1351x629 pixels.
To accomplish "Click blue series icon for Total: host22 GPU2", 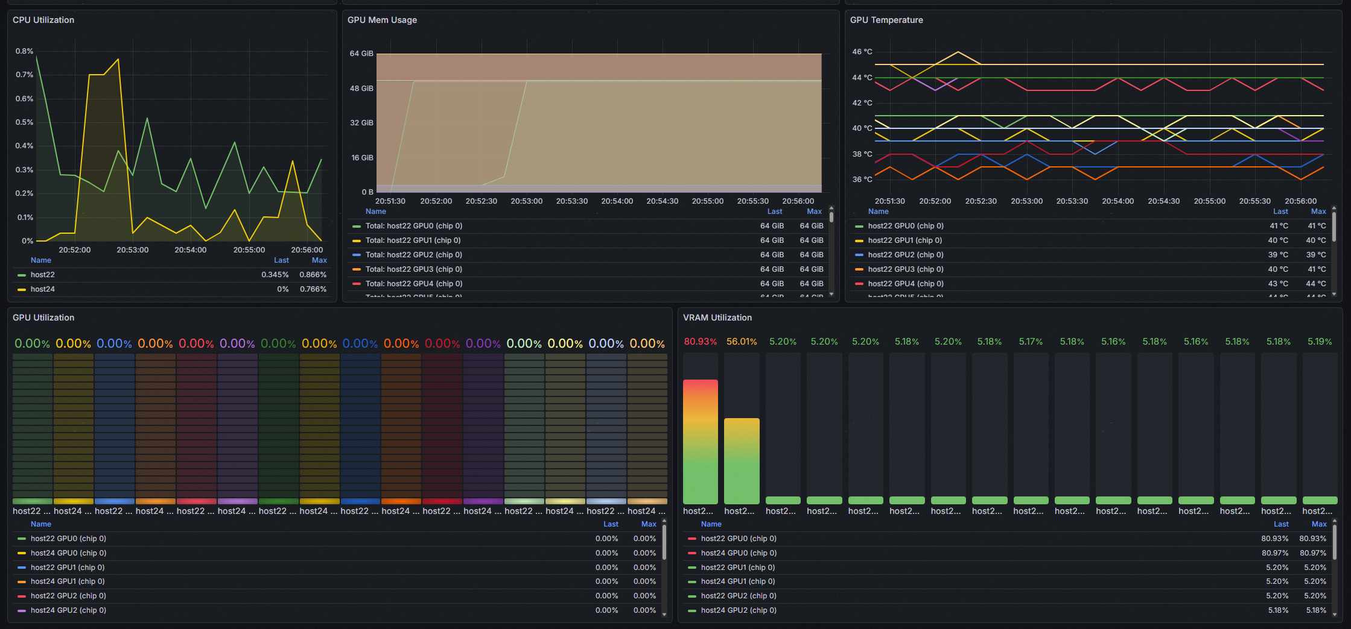I will pyautogui.click(x=357, y=255).
